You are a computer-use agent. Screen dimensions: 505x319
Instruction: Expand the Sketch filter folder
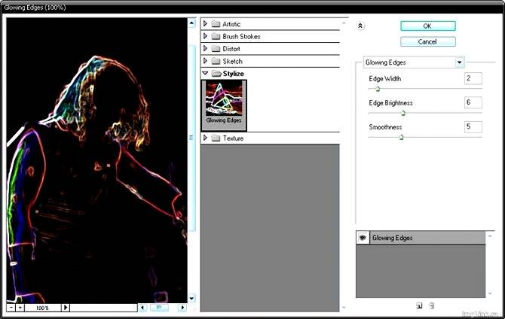pyautogui.click(x=205, y=61)
